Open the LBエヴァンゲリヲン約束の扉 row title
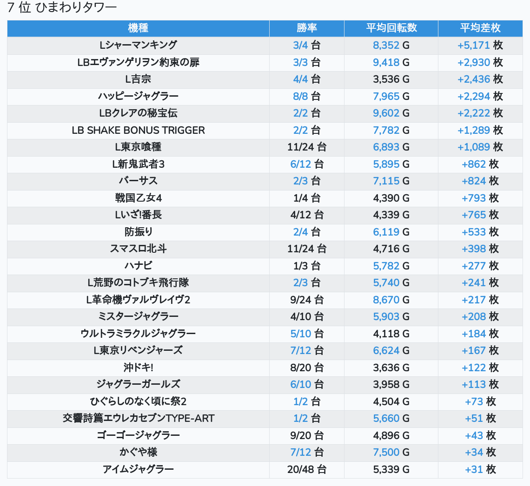 (138, 62)
